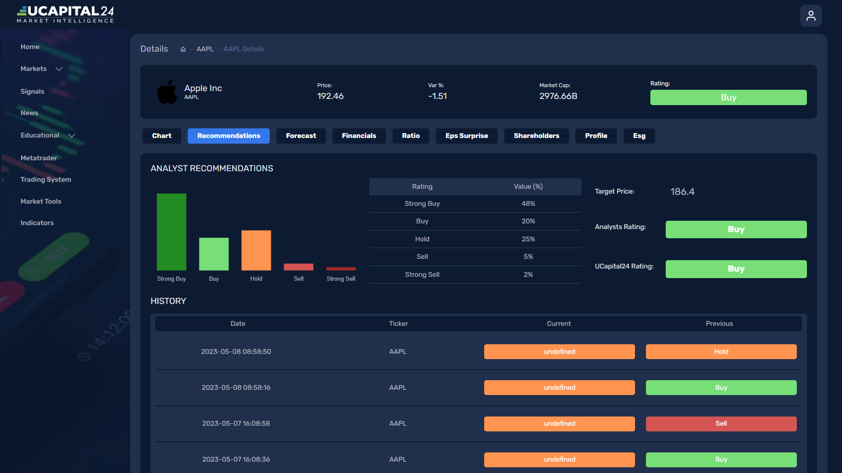Open Metatrader in sidebar
The height and width of the screenshot is (473, 842).
(x=39, y=158)
